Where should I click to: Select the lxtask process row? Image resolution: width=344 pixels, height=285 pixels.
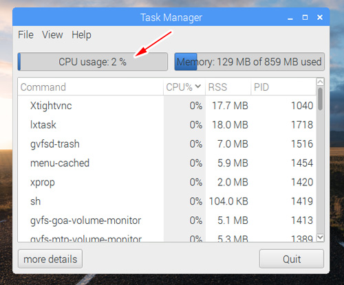167,125
